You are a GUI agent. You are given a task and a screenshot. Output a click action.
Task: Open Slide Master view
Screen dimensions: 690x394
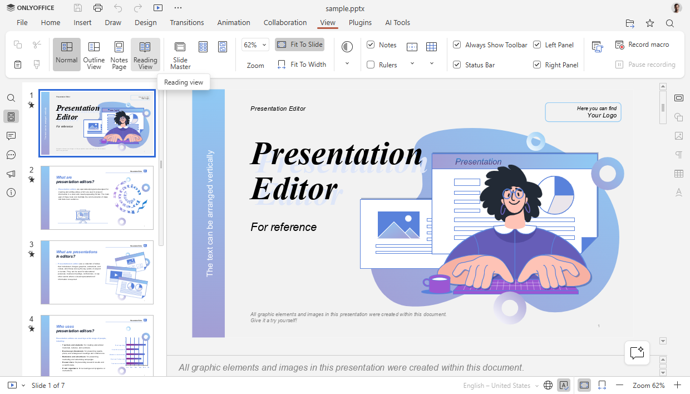point(180,54)
